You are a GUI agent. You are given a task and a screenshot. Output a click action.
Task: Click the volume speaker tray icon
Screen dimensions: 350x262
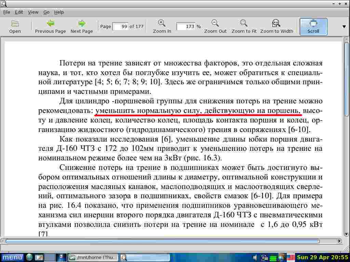255,258
